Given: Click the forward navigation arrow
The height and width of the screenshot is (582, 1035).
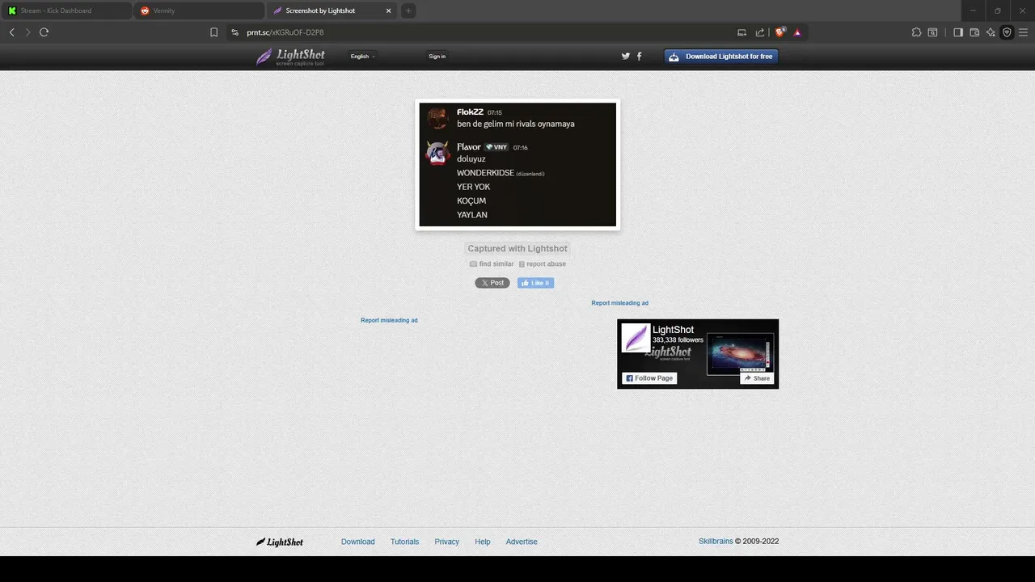Looking at the screenshot, I should (x=27, y=32).
